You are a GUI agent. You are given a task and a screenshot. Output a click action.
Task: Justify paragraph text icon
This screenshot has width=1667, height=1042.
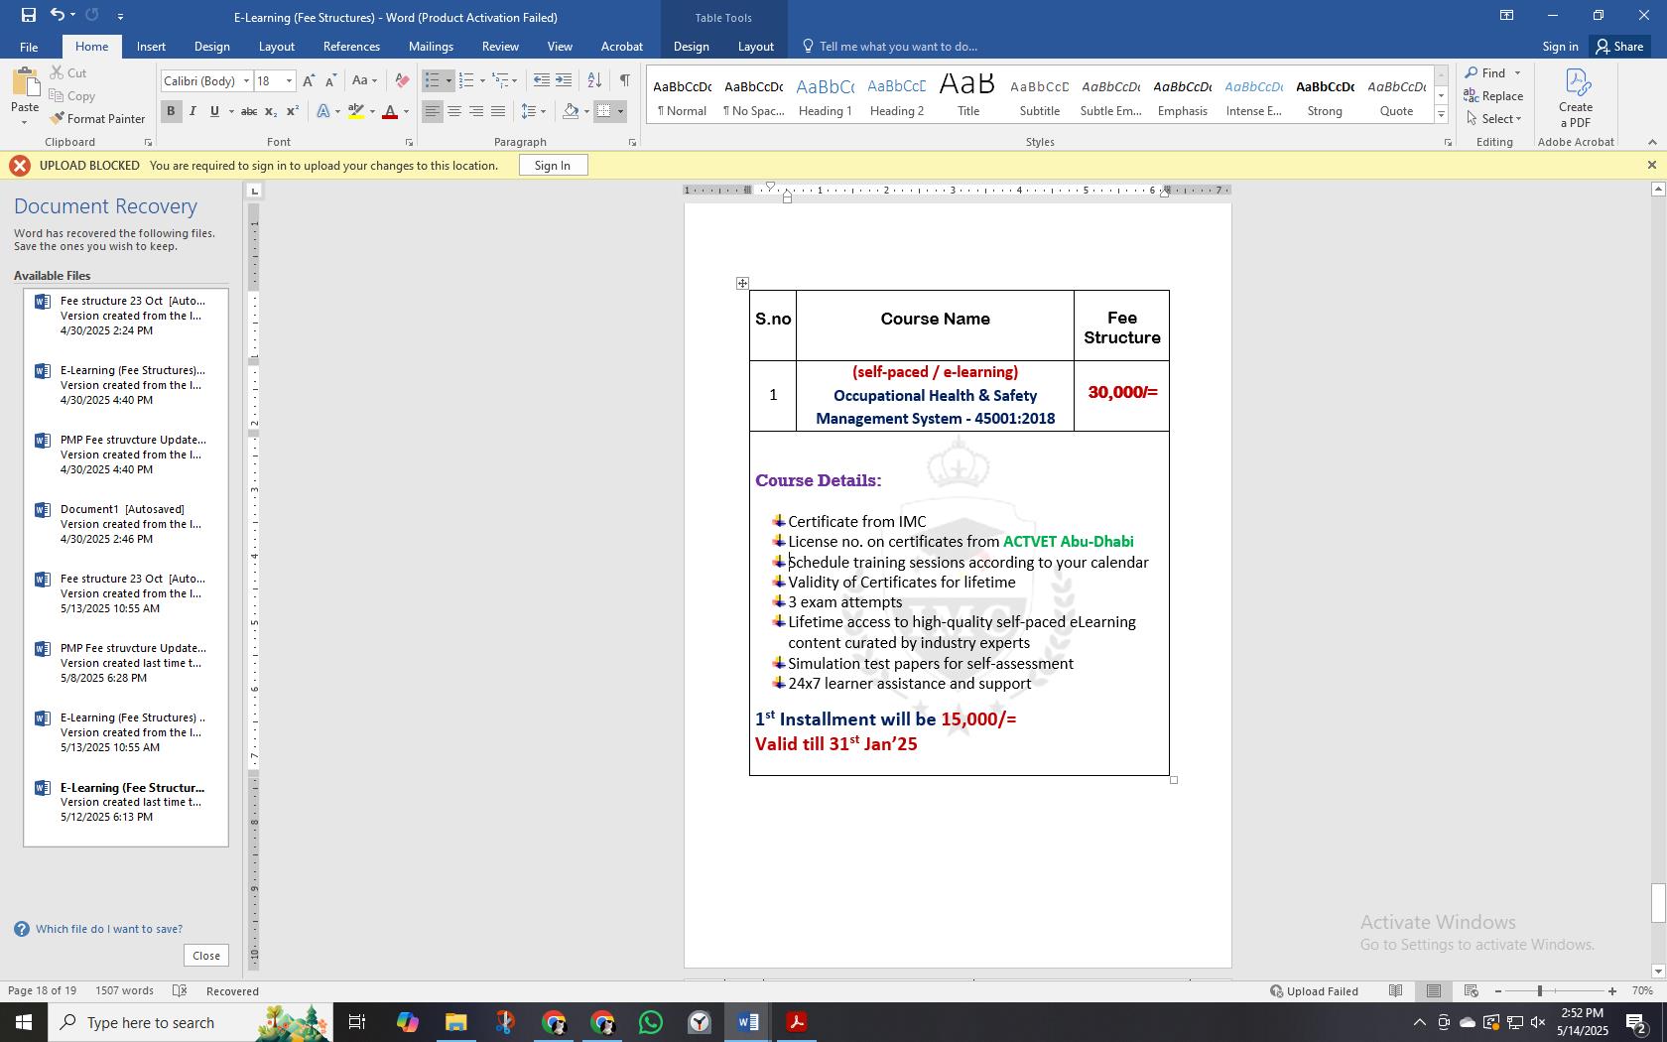coord(498,112)
